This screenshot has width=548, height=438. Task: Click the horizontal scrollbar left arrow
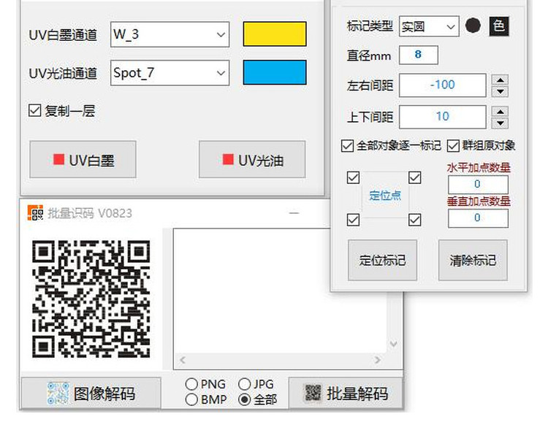(x=182, y=360)
